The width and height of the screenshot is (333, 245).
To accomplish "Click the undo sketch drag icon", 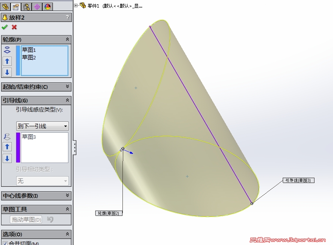I will 50,219.
